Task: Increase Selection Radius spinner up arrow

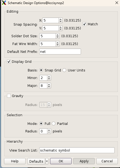Action: [x=49, y=130]
